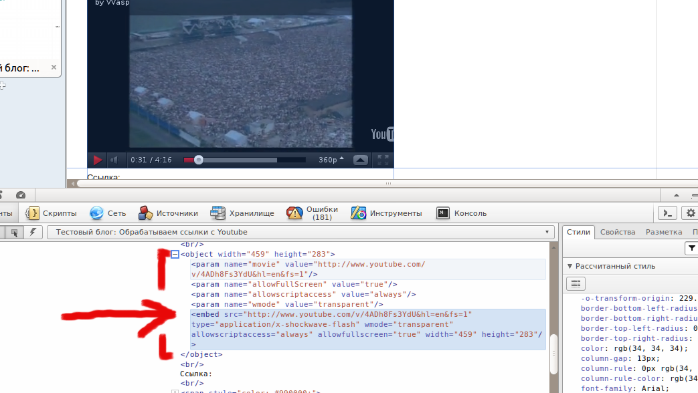
Task: Select the param name="allowFullScreen" line
Action: click(x=294, y=285)
